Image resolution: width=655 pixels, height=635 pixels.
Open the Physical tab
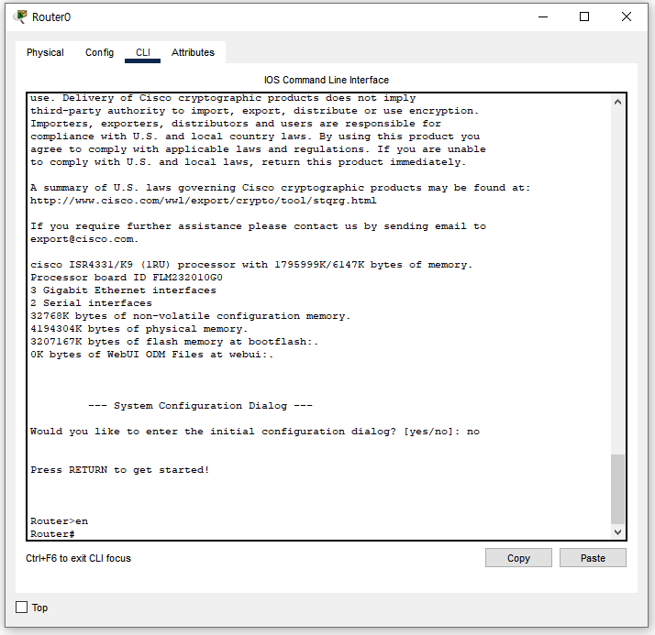pos(45,52)
